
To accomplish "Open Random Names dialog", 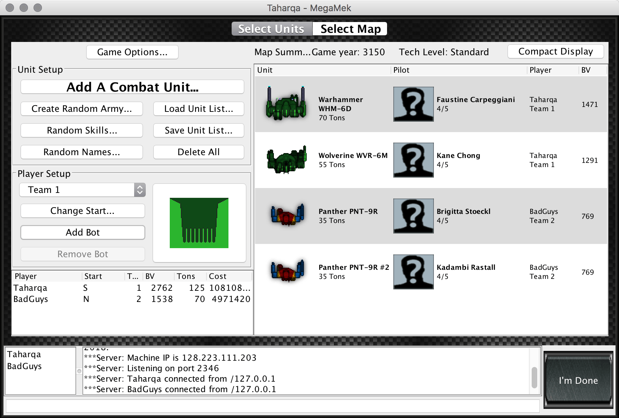I will tap(82, 152).
